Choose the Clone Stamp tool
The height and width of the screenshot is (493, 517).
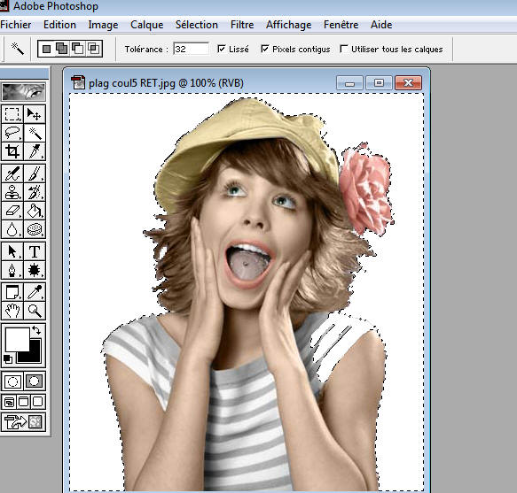click(x=12, y=192)
